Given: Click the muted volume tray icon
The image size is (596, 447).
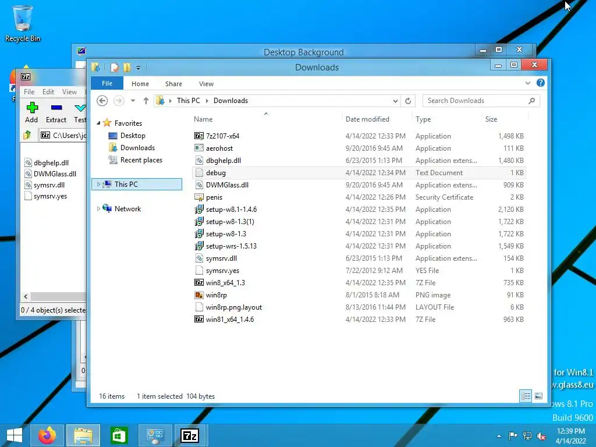Looking at the screenshot, I should pyautogui.click(x=541, y=436).
